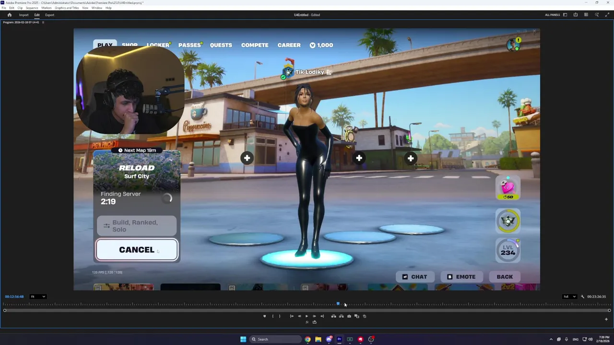
Task: Click the Quick Export icon in header
Action: pyautogui.click(x=576, y=15)
